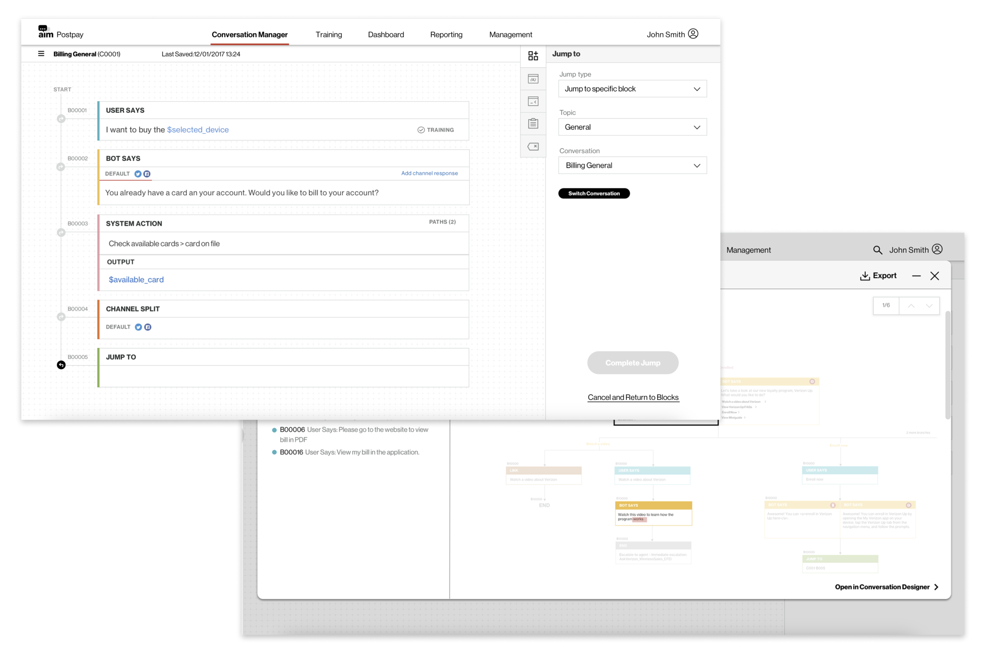Click the jump arrow node for B00001

click(61, 119)
